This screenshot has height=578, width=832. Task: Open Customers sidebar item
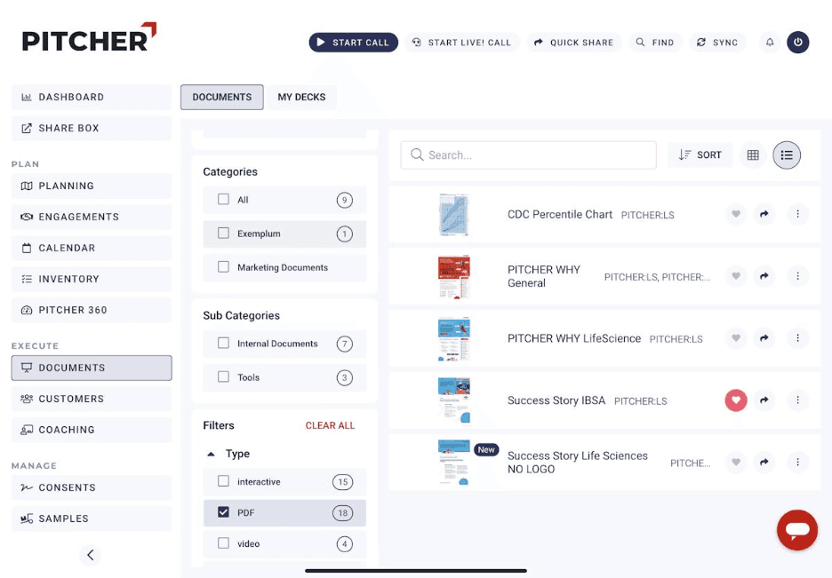(92, 399)
